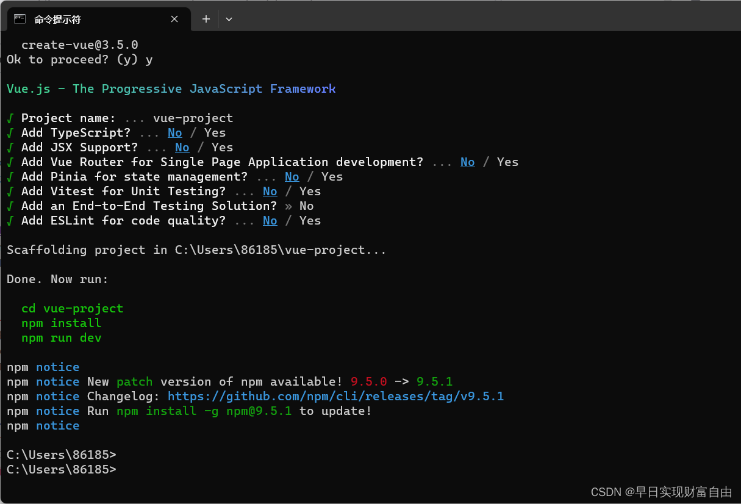Click the 'npm install' command line in green

(x=62, y=323)
